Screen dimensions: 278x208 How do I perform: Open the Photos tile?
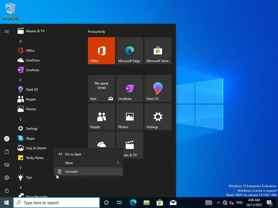(129, 117)
